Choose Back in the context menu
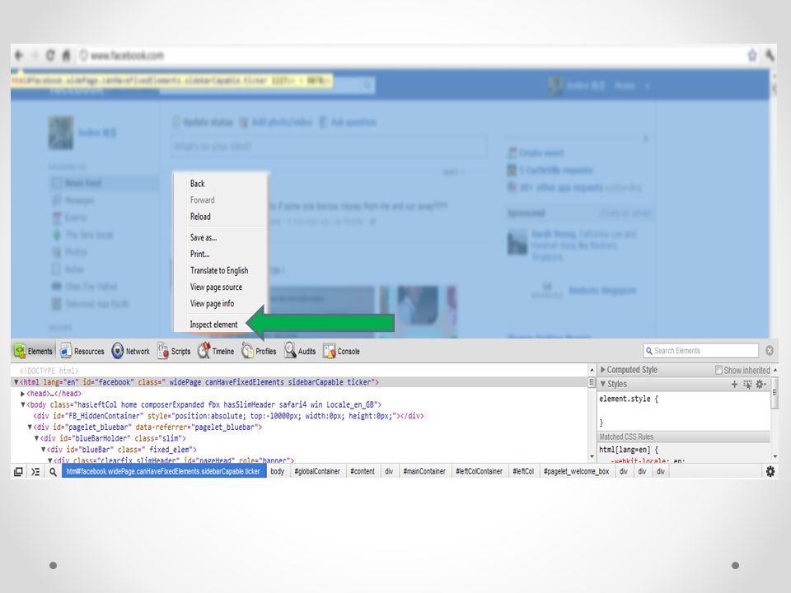Screen dimensions: 791x593 pyautogui.click(x=198, y=184)
